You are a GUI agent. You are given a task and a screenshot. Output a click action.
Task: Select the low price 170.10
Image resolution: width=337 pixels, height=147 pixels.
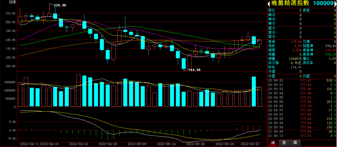(330, 54)
